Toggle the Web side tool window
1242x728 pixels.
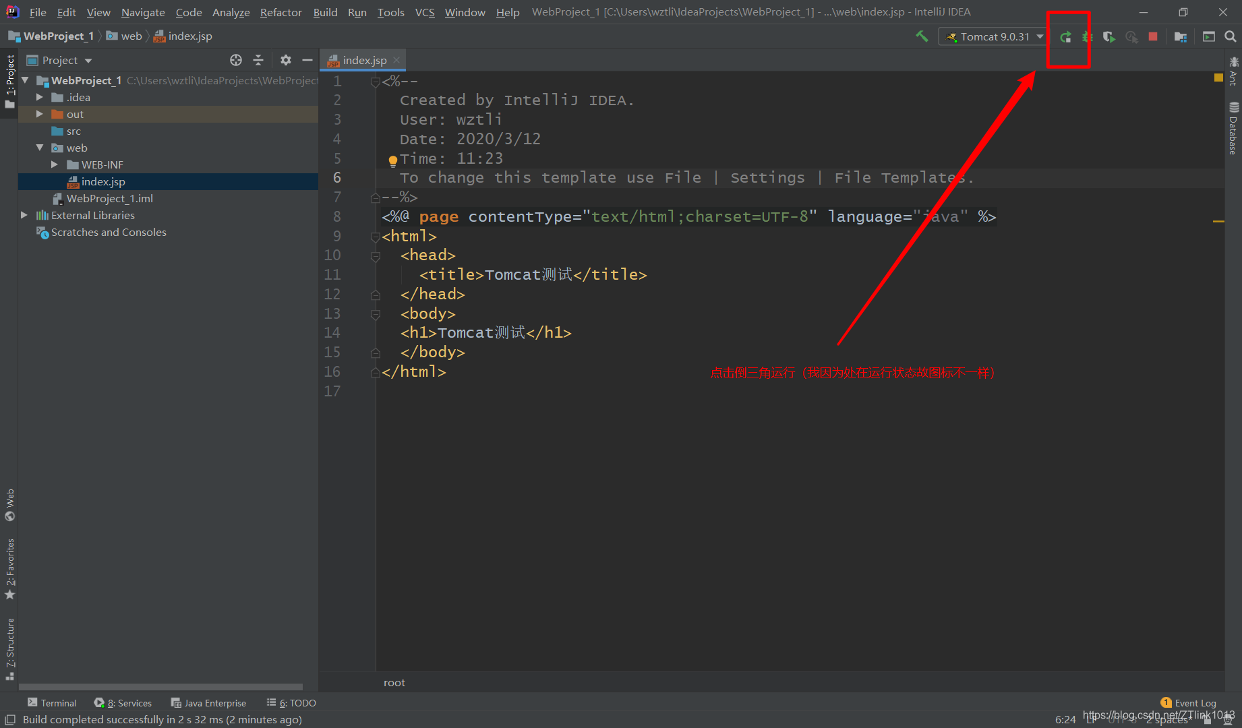9,505
